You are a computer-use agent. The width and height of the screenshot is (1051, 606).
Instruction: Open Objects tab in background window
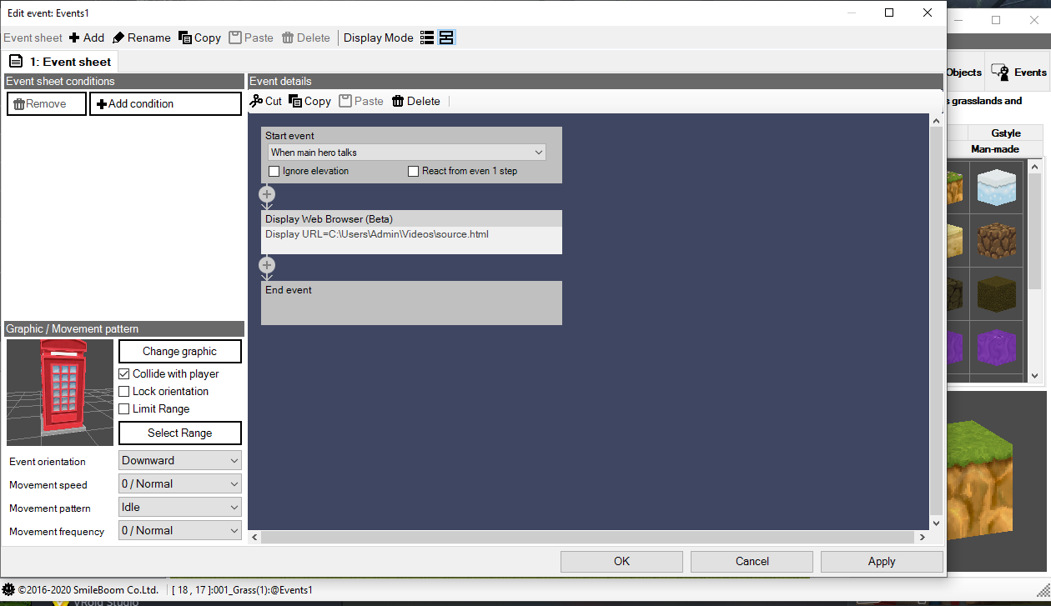tap(964, 73)
